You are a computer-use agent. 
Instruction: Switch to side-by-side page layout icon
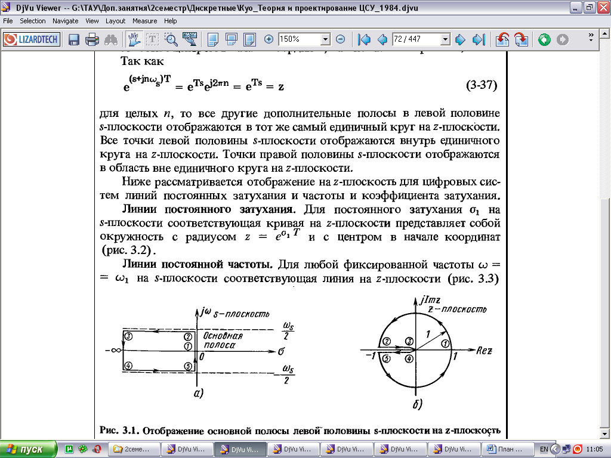pyautogui.click(x=249, y=39)
